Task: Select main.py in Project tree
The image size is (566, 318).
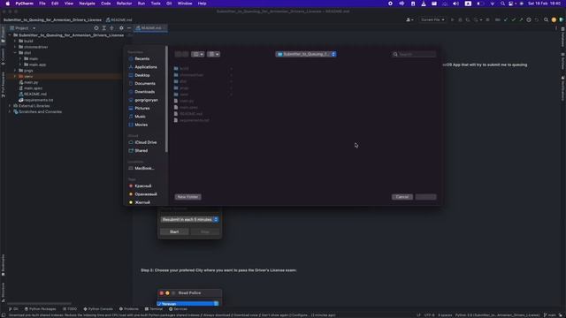Action: pyautogui.click(x=29, y=82)
